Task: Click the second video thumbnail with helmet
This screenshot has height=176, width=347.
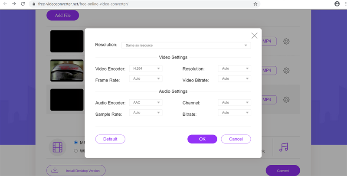Action: [x=67, y=71]
